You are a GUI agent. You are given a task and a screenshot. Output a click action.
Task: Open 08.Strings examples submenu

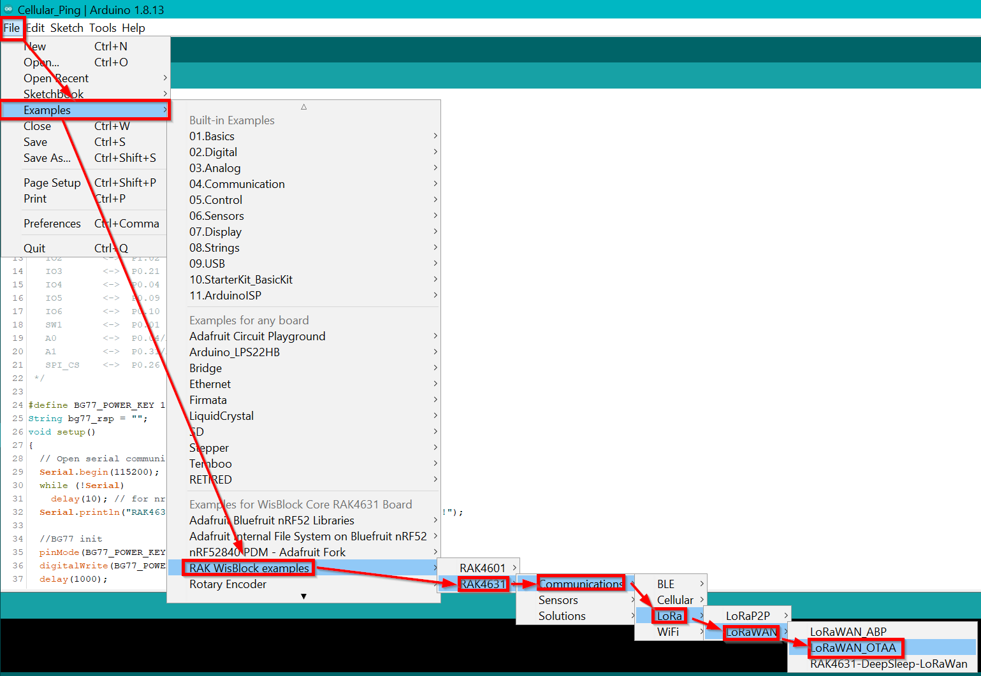(304, 248)
